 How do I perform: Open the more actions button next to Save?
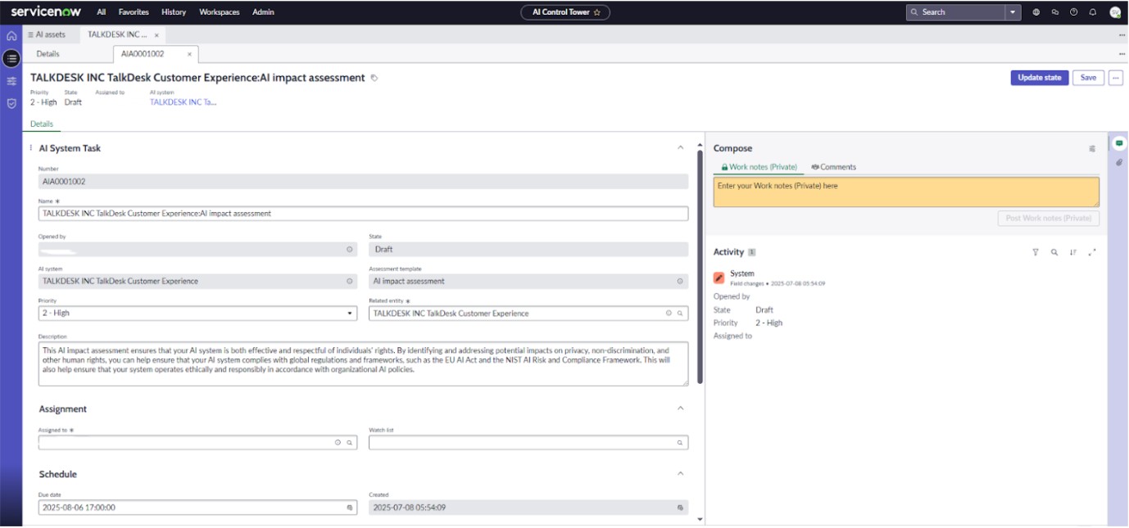click(x=1116, y=78)
